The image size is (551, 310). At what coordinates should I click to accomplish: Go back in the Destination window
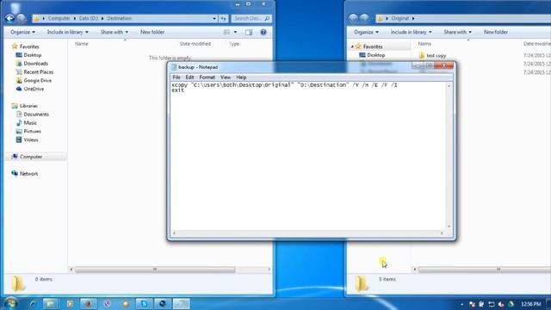[x=9, y=18]
